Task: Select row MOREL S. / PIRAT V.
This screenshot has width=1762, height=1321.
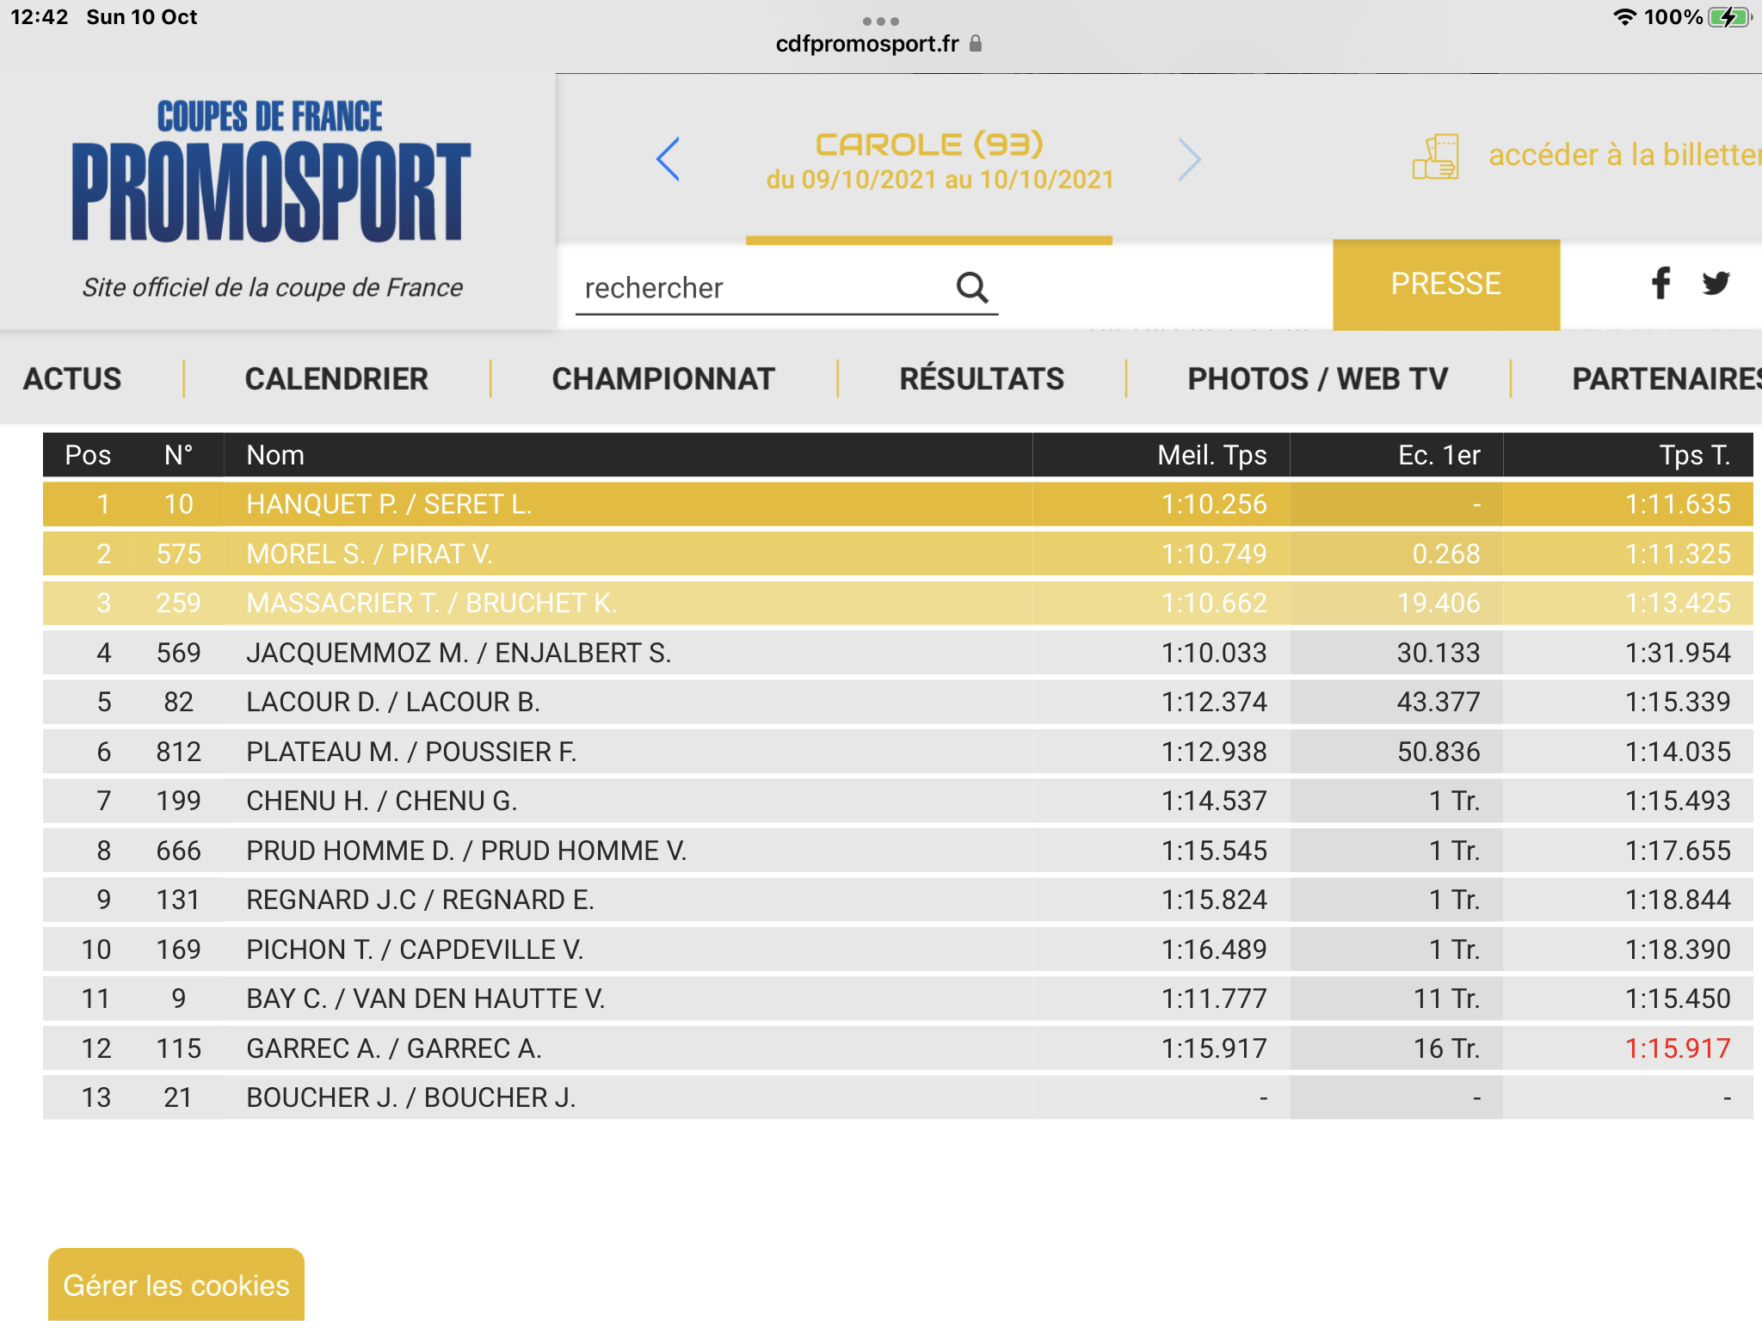Action: click(898, 554)
